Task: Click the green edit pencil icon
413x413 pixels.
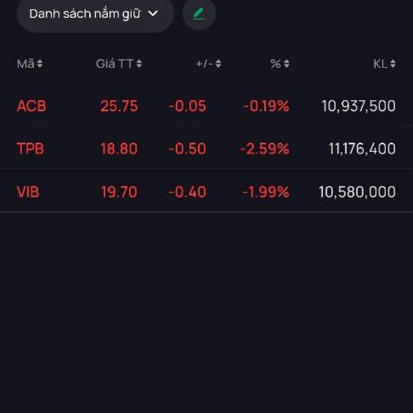Action: pyautogui.click(x=199, y=14)
